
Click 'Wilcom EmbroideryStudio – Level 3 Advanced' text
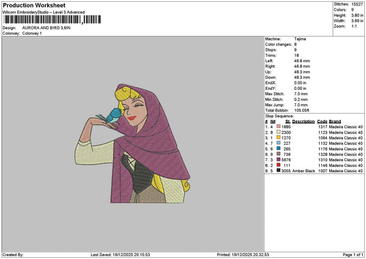click(44, 12)
